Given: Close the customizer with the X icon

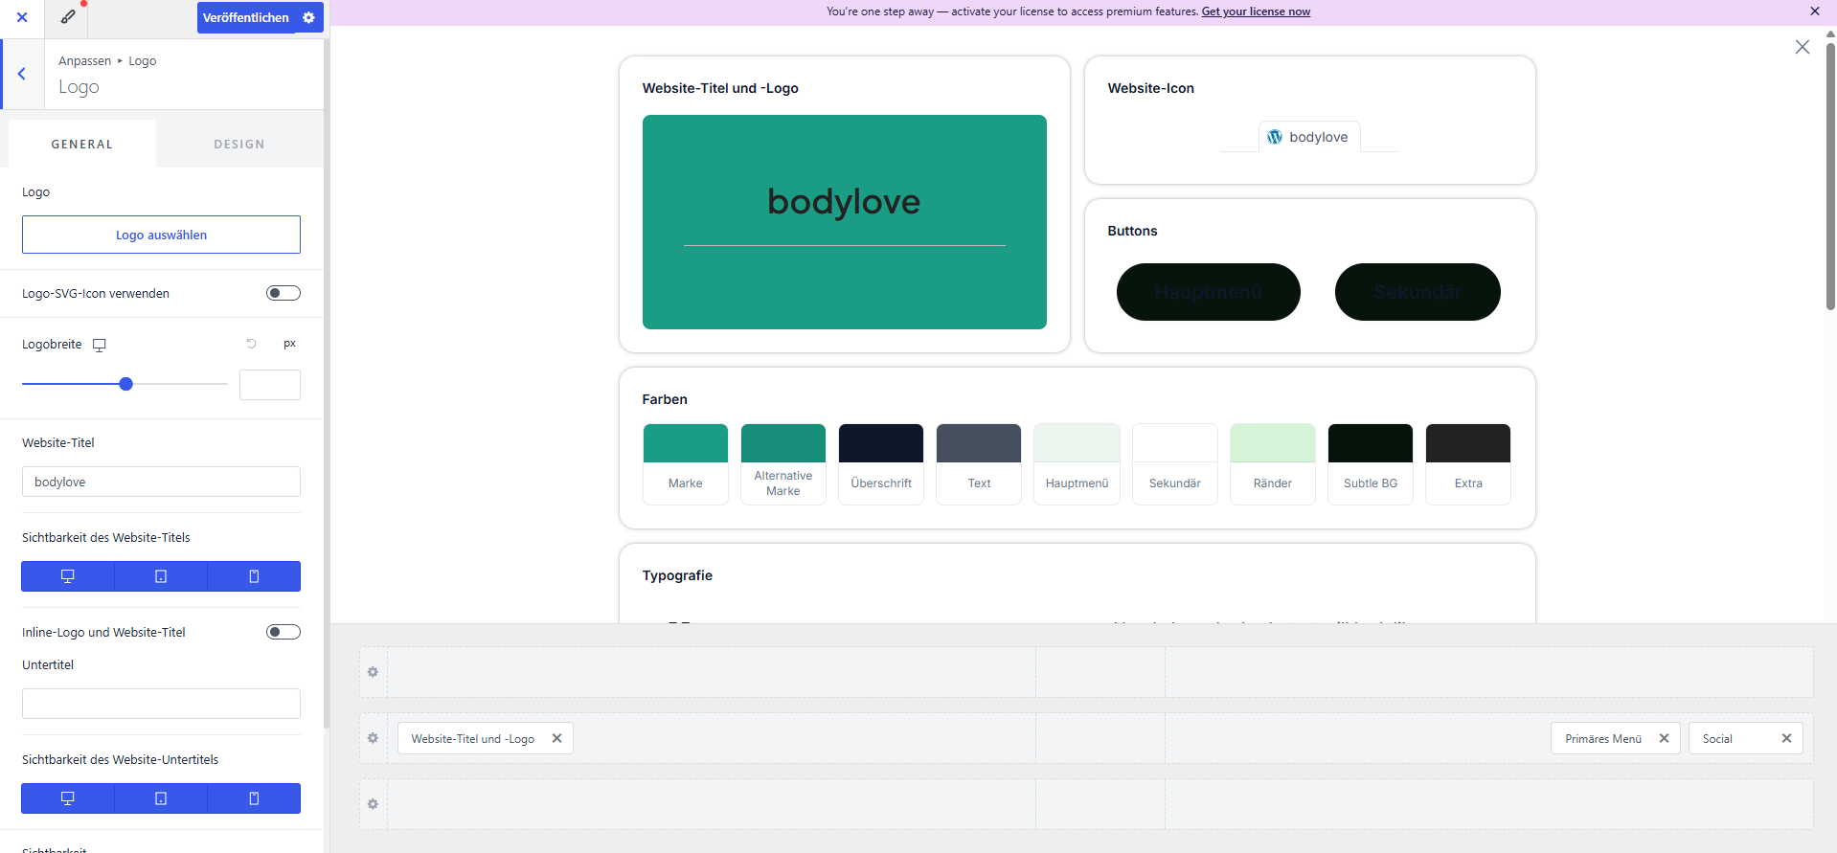Looking at the screenshot, I should (x=22, y=17).
